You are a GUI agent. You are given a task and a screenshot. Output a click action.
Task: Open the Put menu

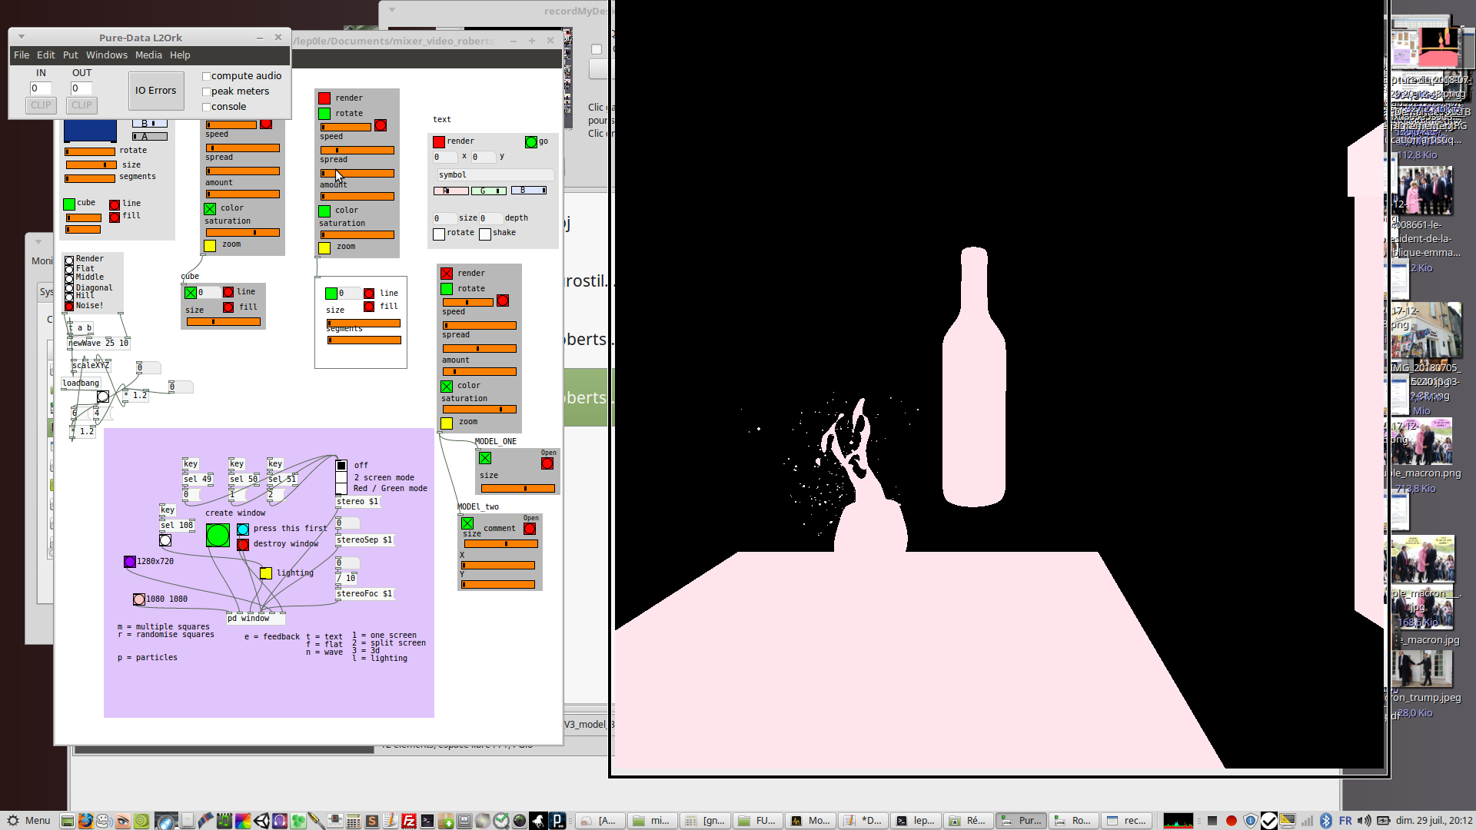[x=70, y=55]
